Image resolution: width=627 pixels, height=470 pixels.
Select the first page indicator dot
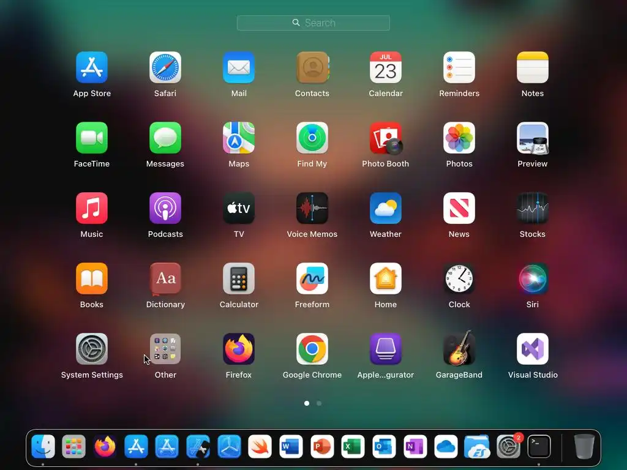tap(307, 403)
